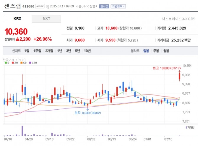Click the help icon beside 넥스트레이드(NXT)
198x146 pixels.
(194, 19)
